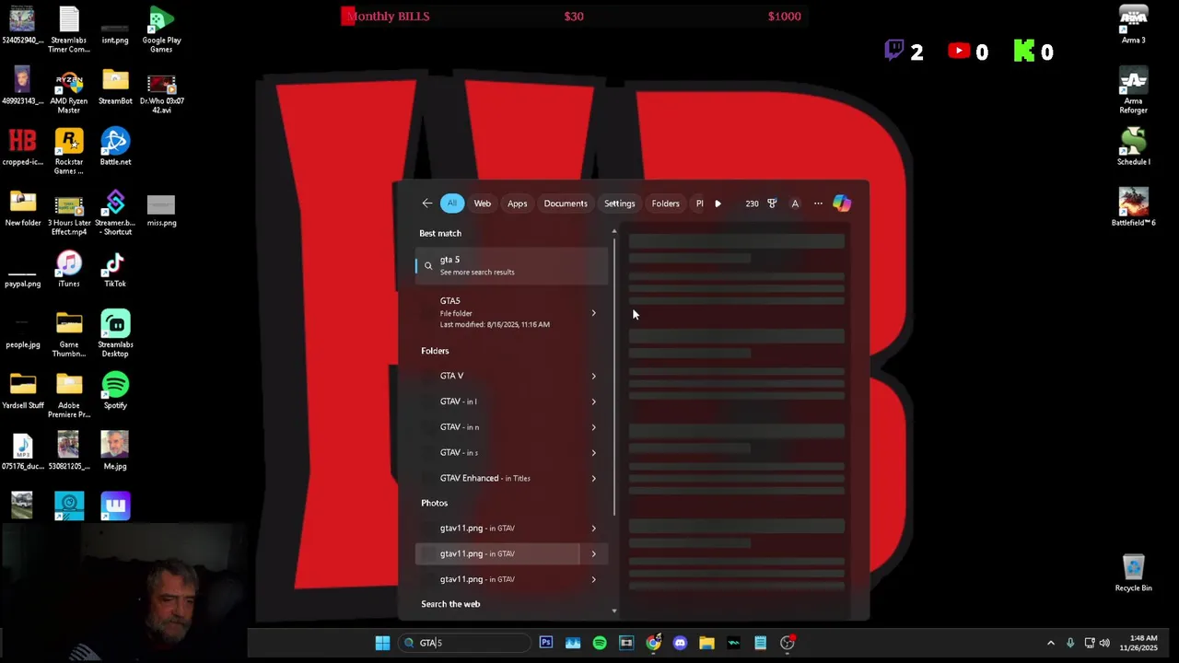Open Copilot from the search panel

click(x=842, y=204)
